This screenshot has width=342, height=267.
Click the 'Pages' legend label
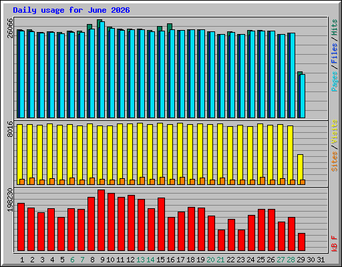click(x=335, y=81)
